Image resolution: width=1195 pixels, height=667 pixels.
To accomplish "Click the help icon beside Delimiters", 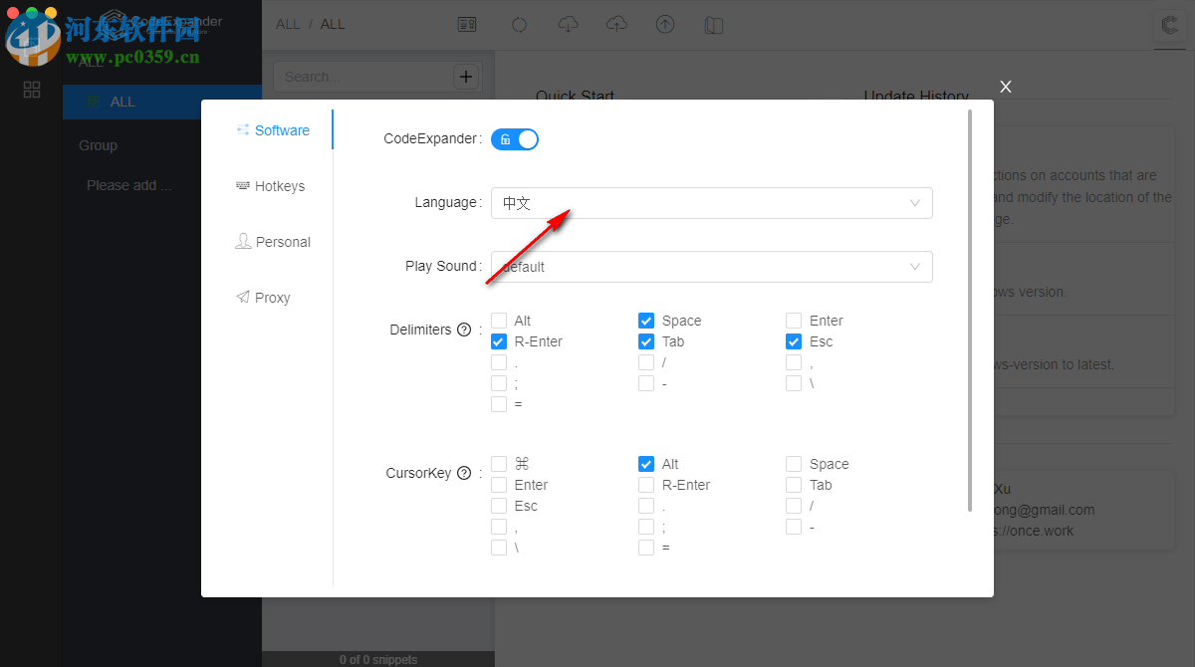I will (x=464, y=330).
